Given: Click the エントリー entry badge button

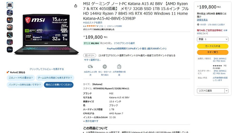Looking at the screenshot, I should [x=90, y=55].
